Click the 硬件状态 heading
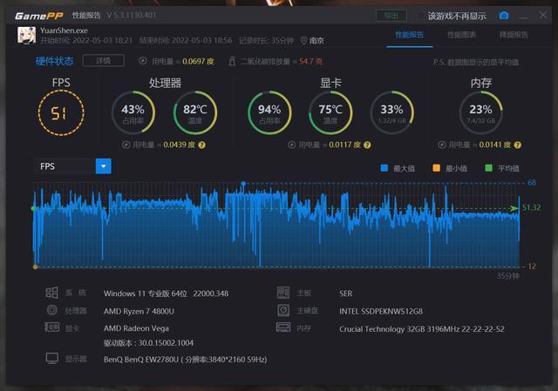The height and width of the screenshot is (391, 558). (54, 61)
